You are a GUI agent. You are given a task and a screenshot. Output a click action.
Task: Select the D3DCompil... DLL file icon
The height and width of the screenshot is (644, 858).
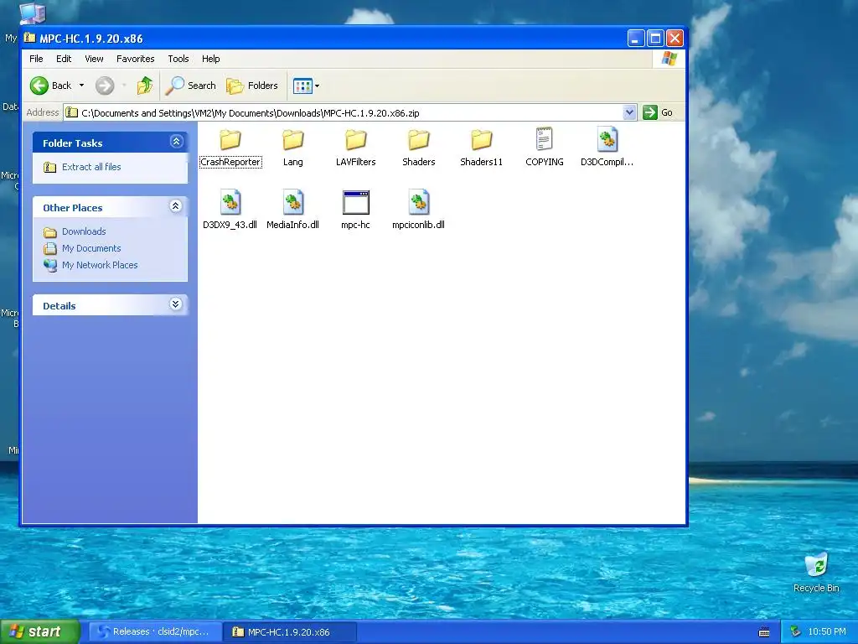tap(607, 139)
